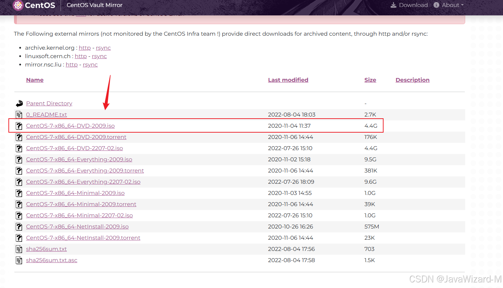Click the icon beside CentOS-7-x86_64-NetInstall-2009.iso
This screenshot has height=288, width=503.
coord(19,227)
